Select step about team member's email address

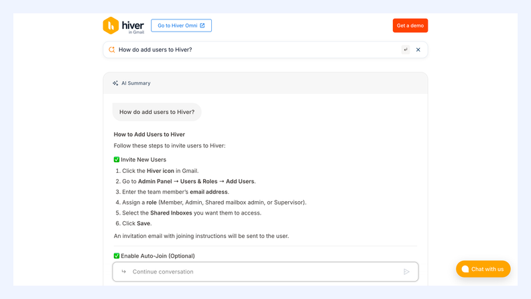(x=172, y=192)
